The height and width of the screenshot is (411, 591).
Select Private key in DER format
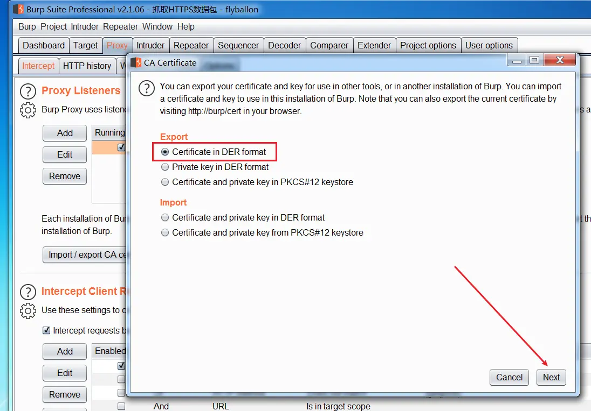pyautogui.click(x=164, y=167)
